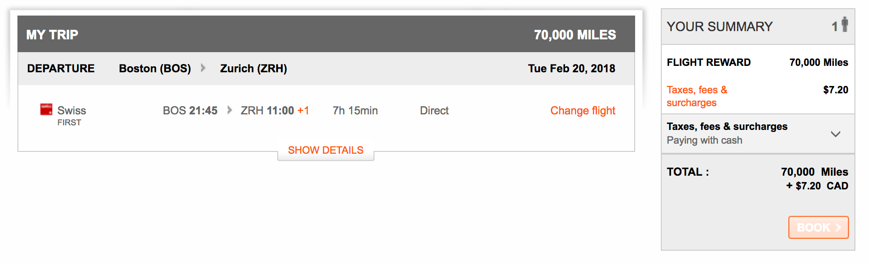Image resolution: width=871 pixels, height=269 pixels.
Task: Open the orange Taxes, fees & surcharges link
Action: [x=696, y=96]
